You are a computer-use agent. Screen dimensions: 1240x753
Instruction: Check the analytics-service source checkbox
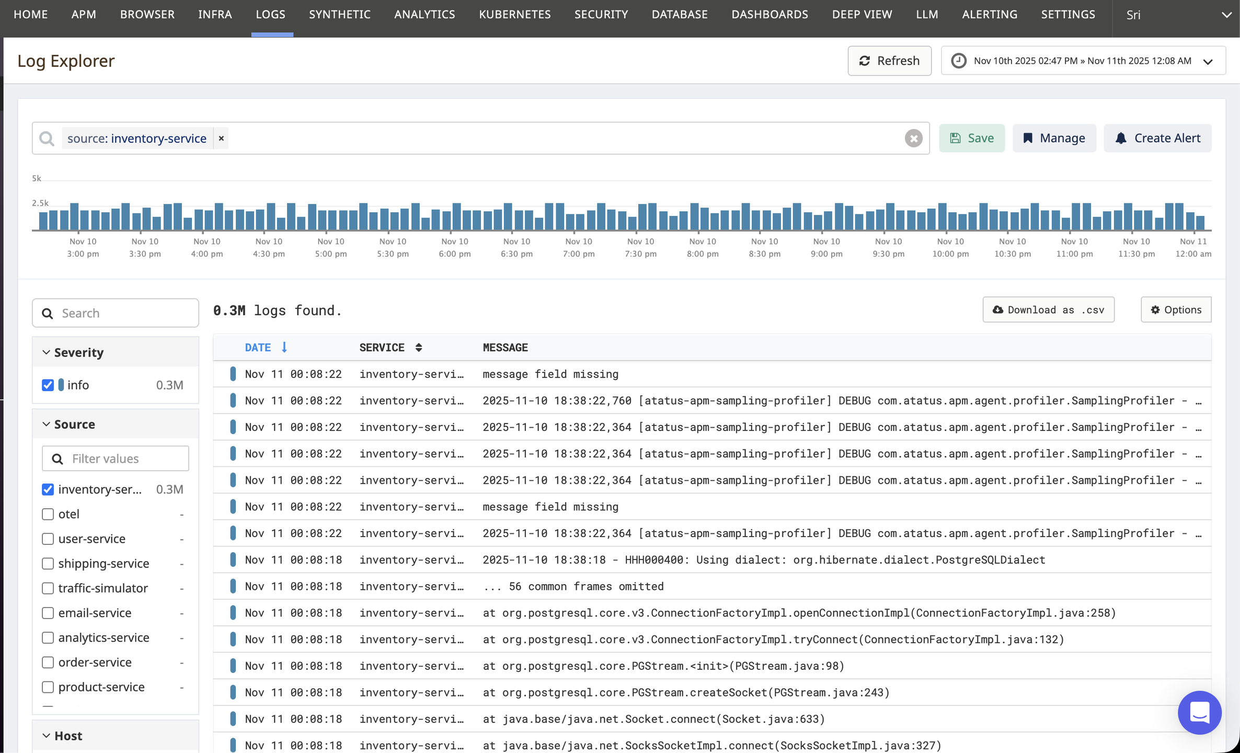[48, 637]
